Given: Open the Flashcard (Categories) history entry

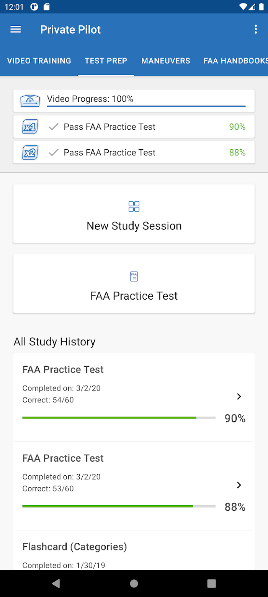Looking at the screenshot, I should 134,551.
